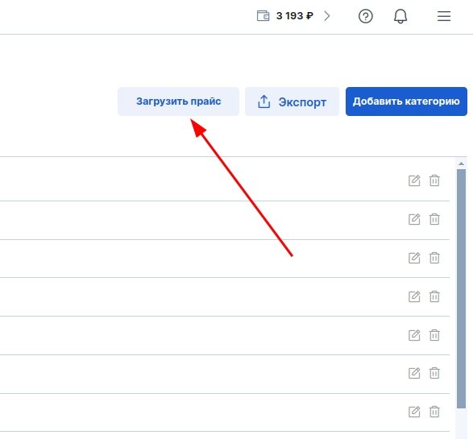Click the Загрузить прайс button
This screenshot has width=473, height=439.
point(178,101)
